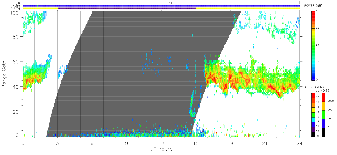Click the left yellow segment of the TX Freq strip
Viewport: 337px width, 155px height.
[40, 8]
